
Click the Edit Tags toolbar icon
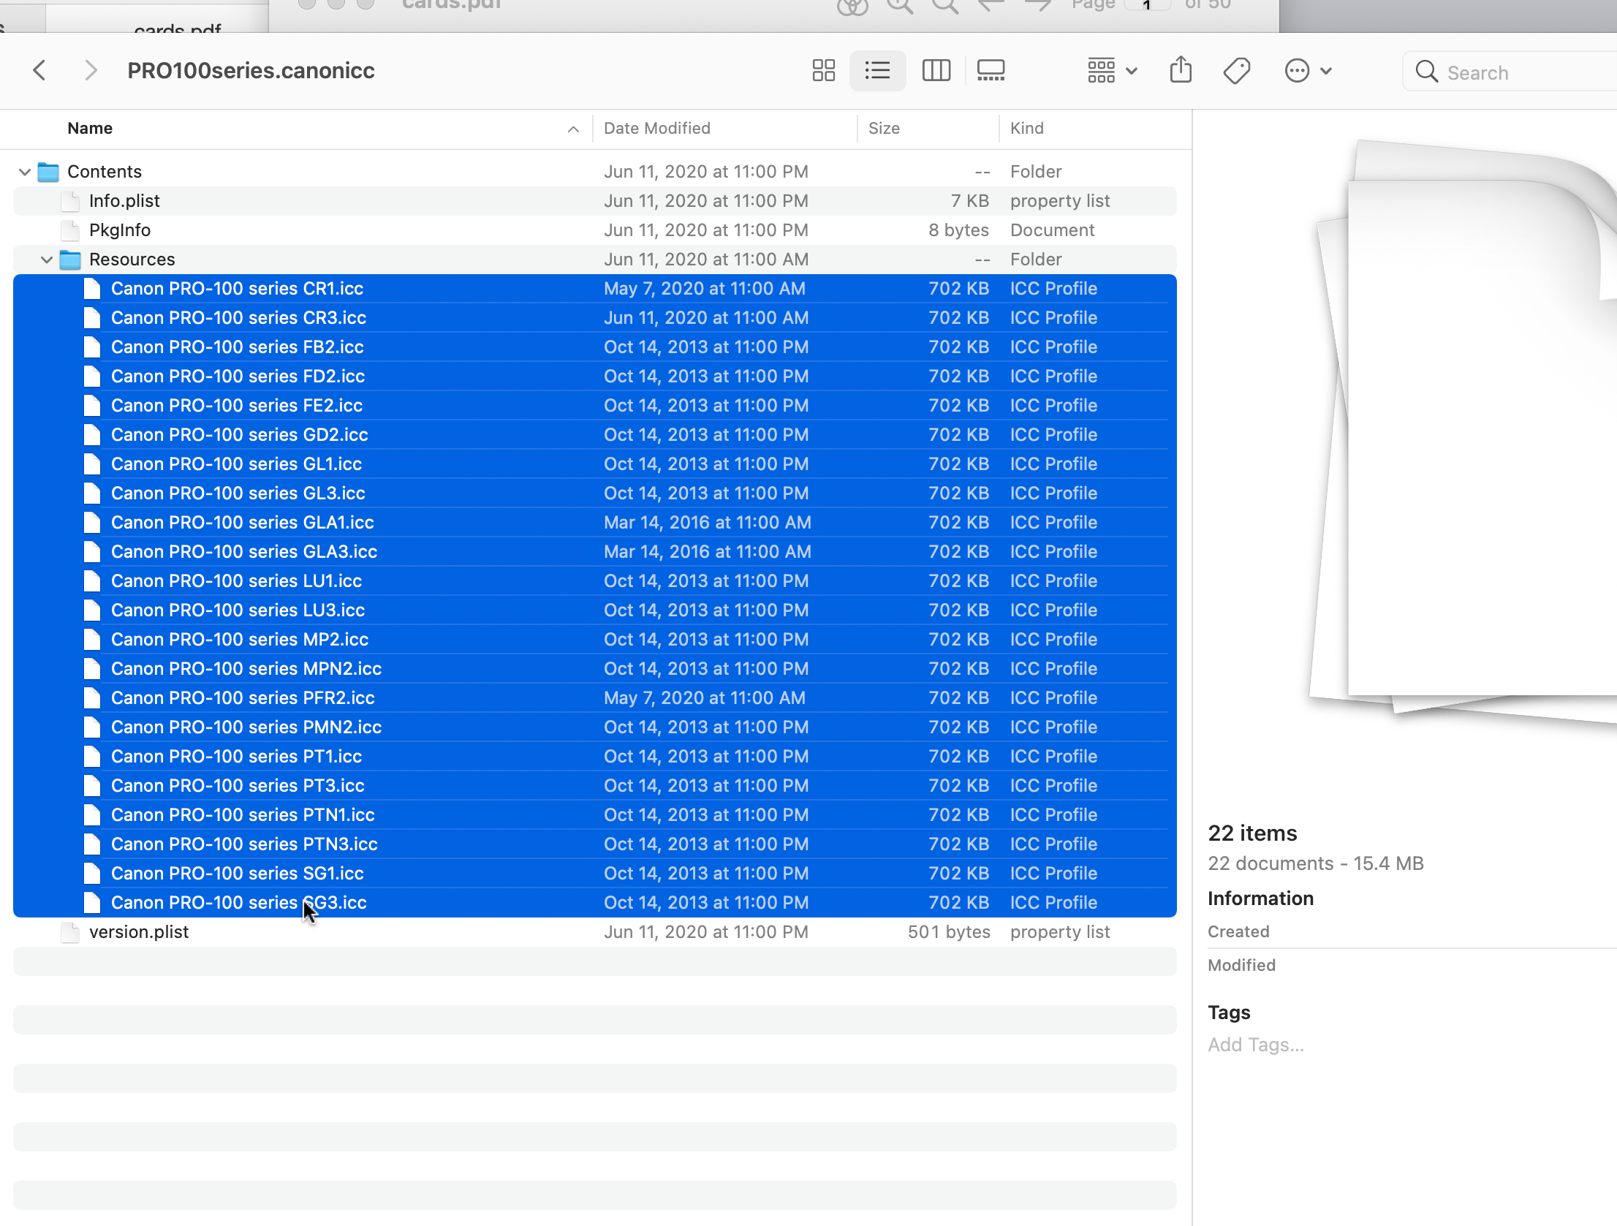click(1237, 71)
